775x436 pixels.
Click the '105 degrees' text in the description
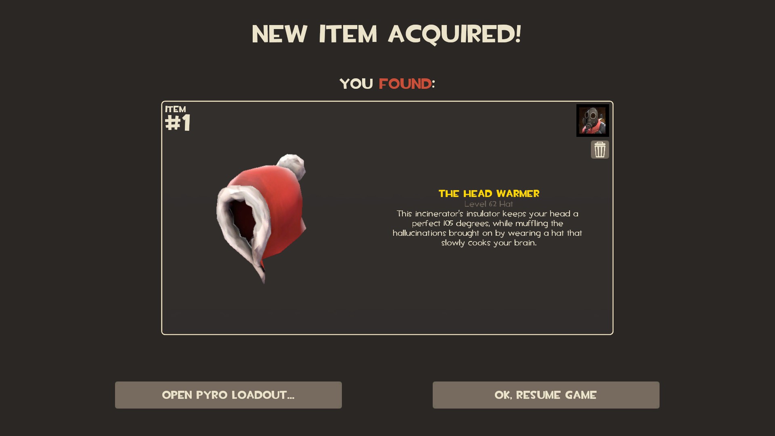465,224
